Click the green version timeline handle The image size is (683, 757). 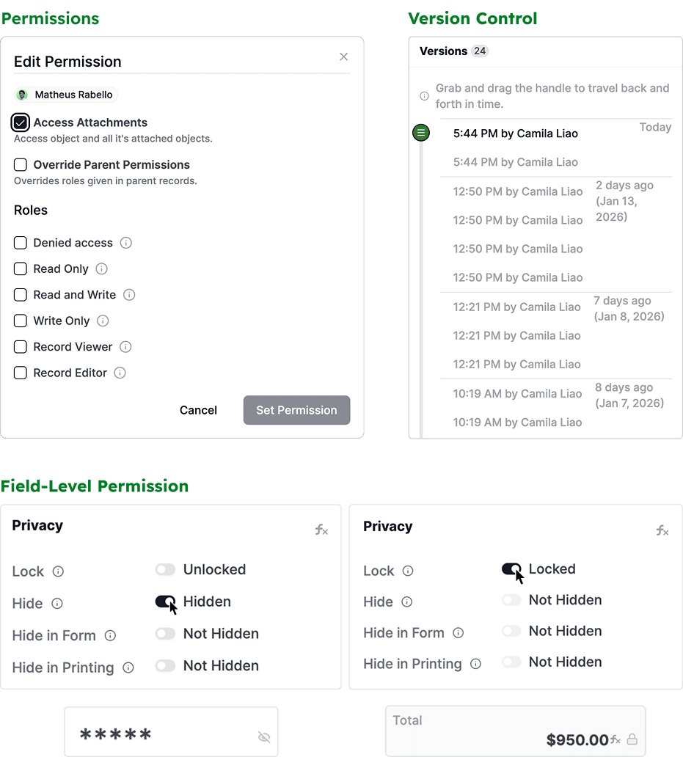point(421,133)
